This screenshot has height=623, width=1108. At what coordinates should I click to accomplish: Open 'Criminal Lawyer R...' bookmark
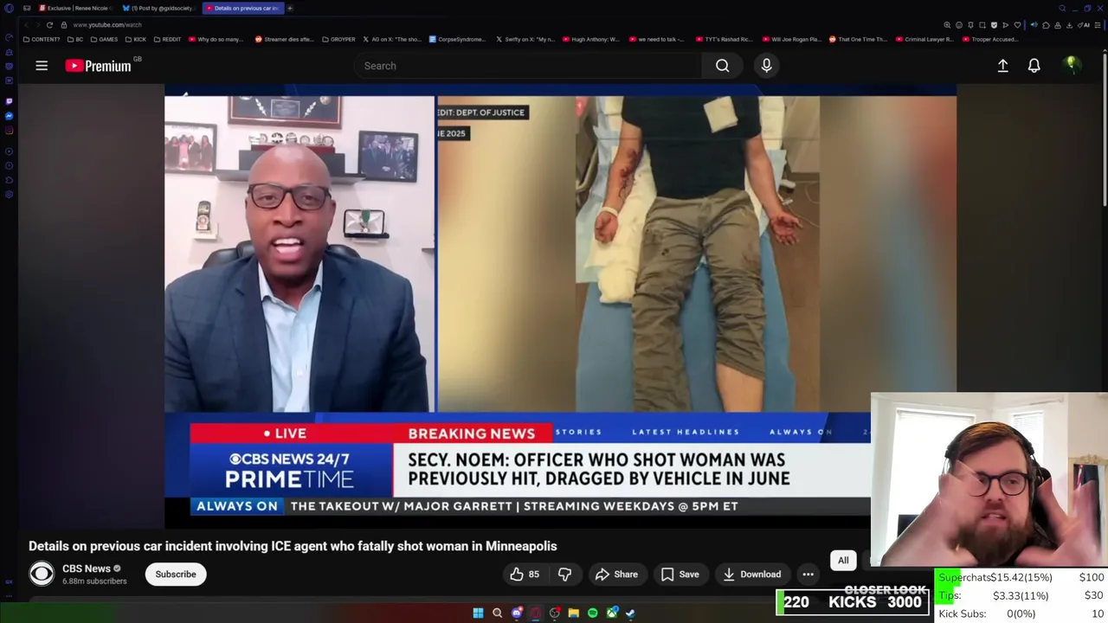pos(924,39)
